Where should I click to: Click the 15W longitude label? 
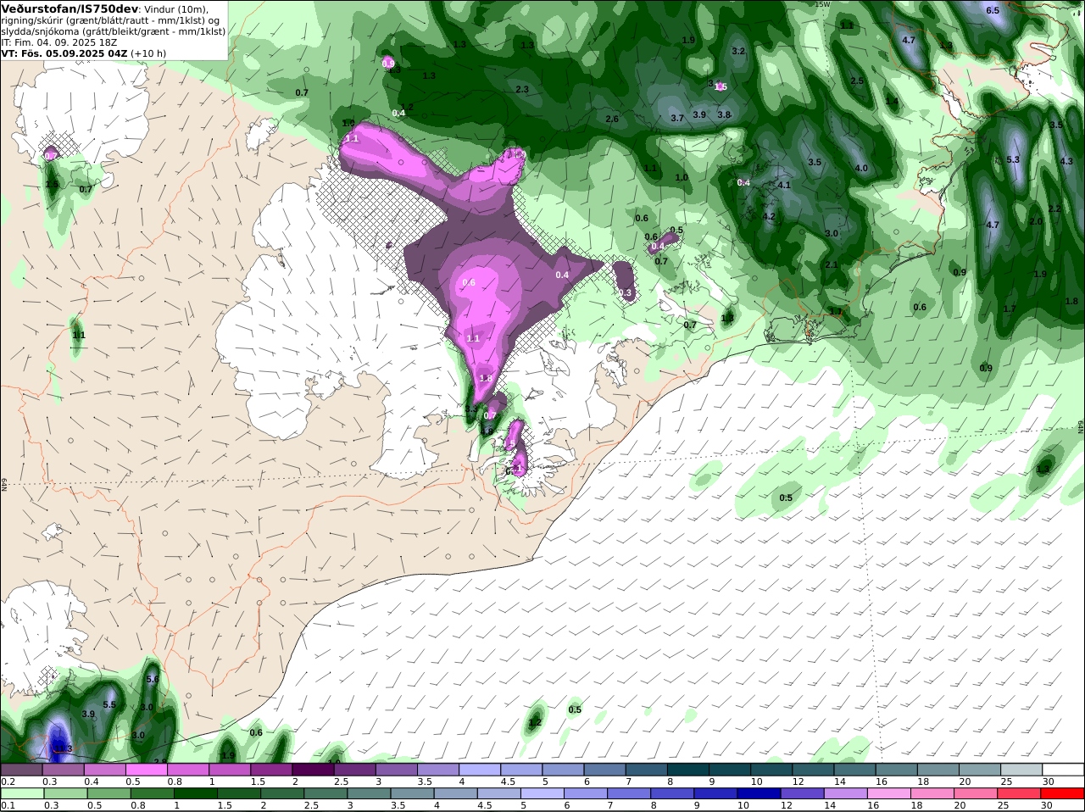(x=822, y=4)
